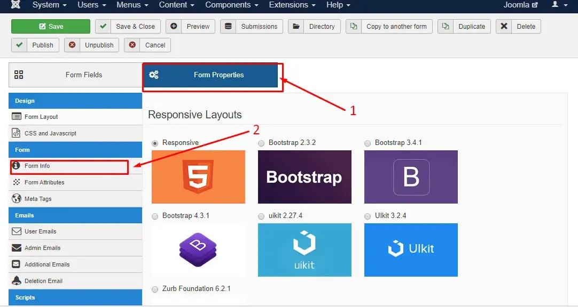Select the uikit 2.27.4 radio button

point(261,216)
